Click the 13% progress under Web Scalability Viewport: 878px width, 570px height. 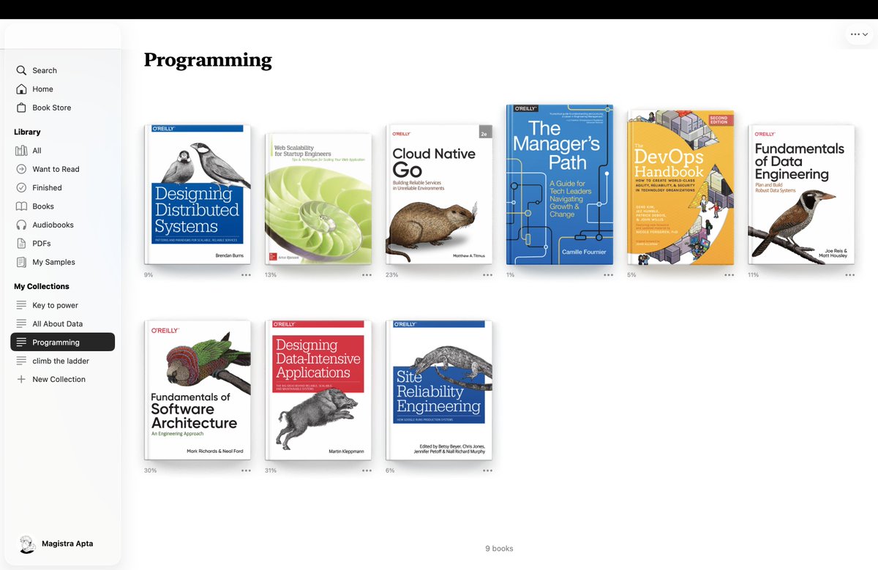tap(271, 275)
